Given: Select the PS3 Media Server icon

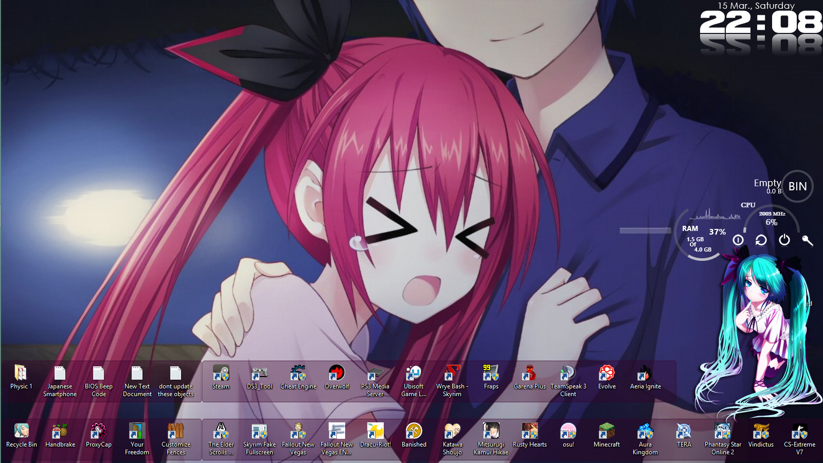Looking at the screenshot, I should 375,381.
